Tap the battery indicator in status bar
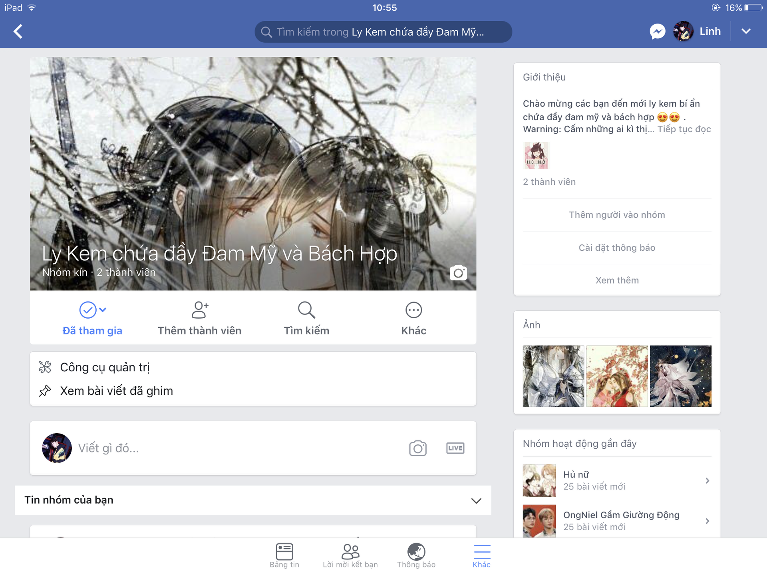 (x=753, y=8)
